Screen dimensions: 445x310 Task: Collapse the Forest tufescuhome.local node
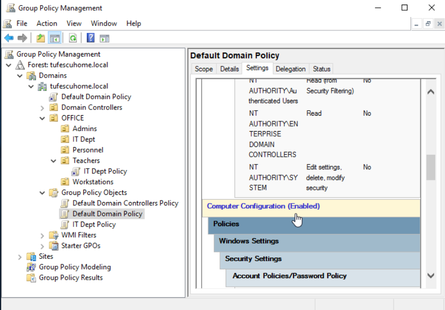click(9, 65)
